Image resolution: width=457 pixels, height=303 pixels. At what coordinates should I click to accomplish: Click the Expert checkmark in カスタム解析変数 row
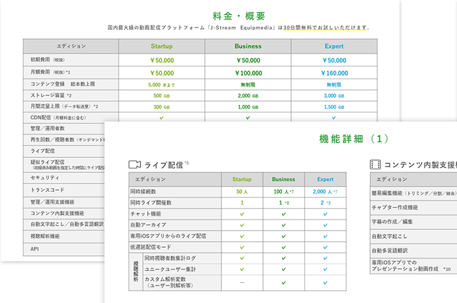[325, 283]
